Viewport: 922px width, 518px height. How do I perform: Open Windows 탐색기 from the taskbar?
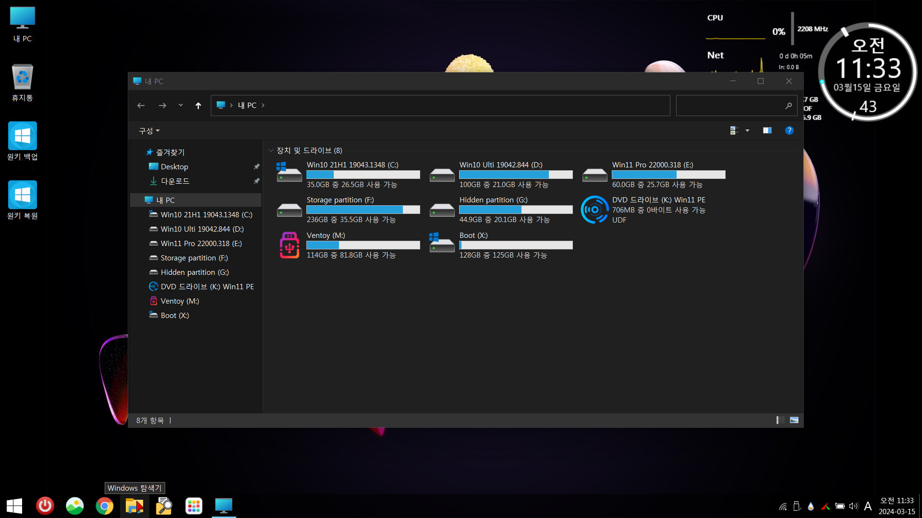[x=134, y=506]
